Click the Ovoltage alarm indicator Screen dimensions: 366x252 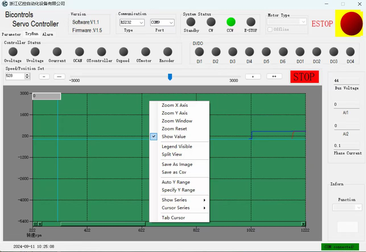tap(13, 52)
